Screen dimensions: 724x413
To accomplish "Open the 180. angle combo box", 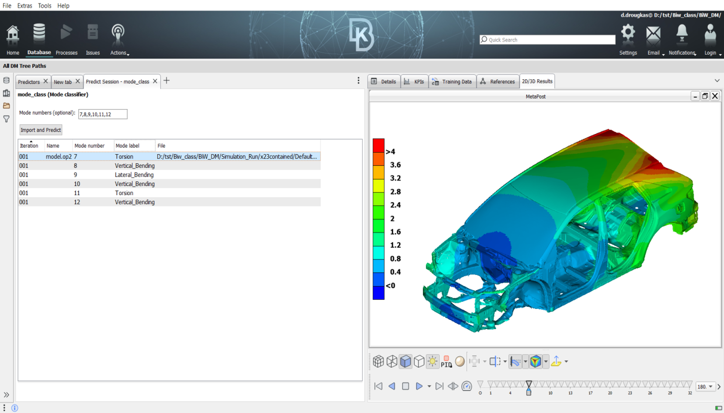I will [x=705, y=387].
